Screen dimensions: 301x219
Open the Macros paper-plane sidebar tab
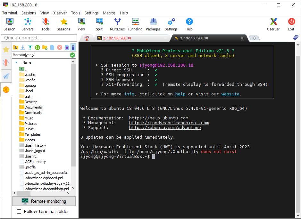[6, 76]
